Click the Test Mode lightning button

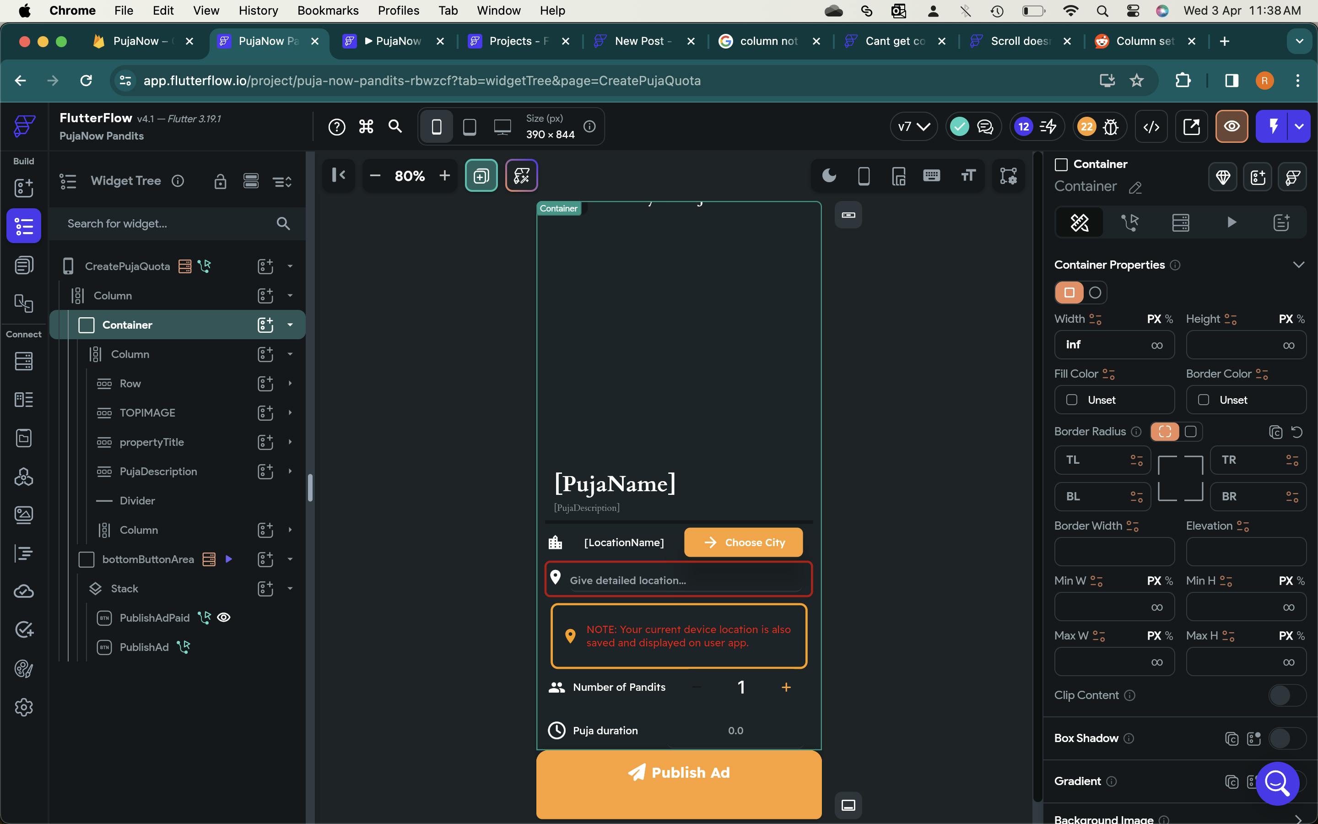[1273, 127]
